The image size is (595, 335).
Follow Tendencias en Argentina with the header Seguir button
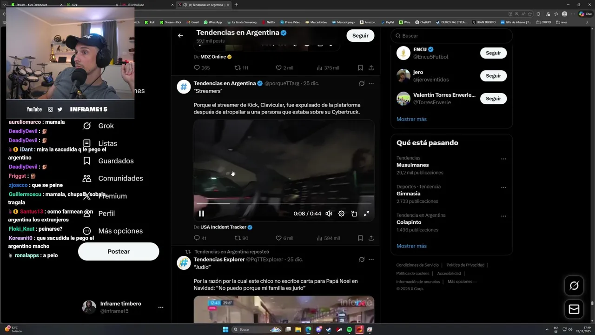coord(360,35)
